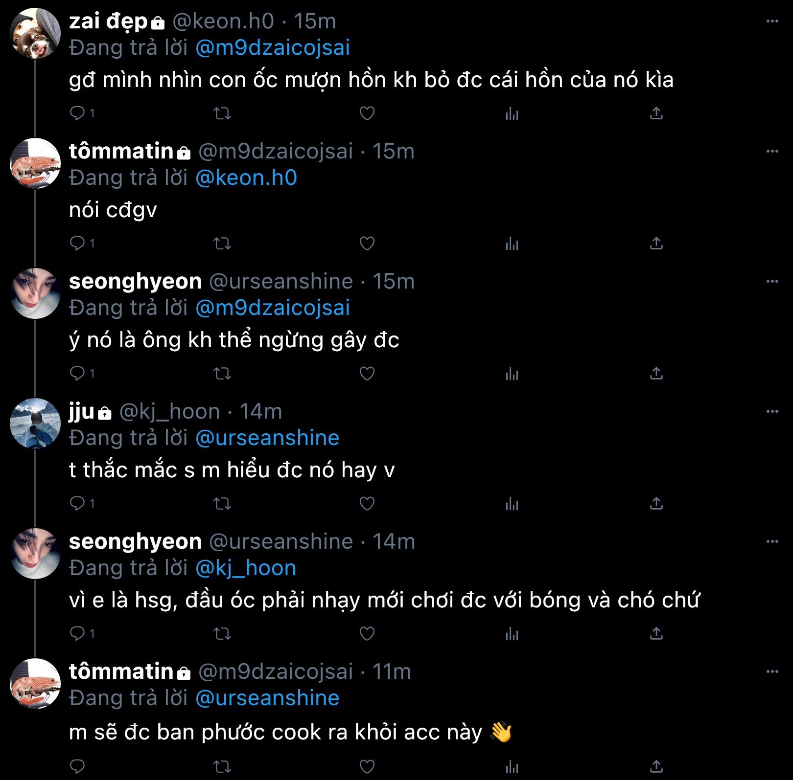Open seonghyeon's profile name in 15m tweet
Viewport: 793px width, 780px height.
[135, 282]
